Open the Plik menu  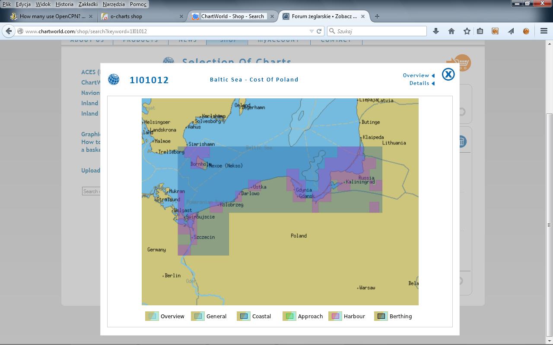pos(7,4)
